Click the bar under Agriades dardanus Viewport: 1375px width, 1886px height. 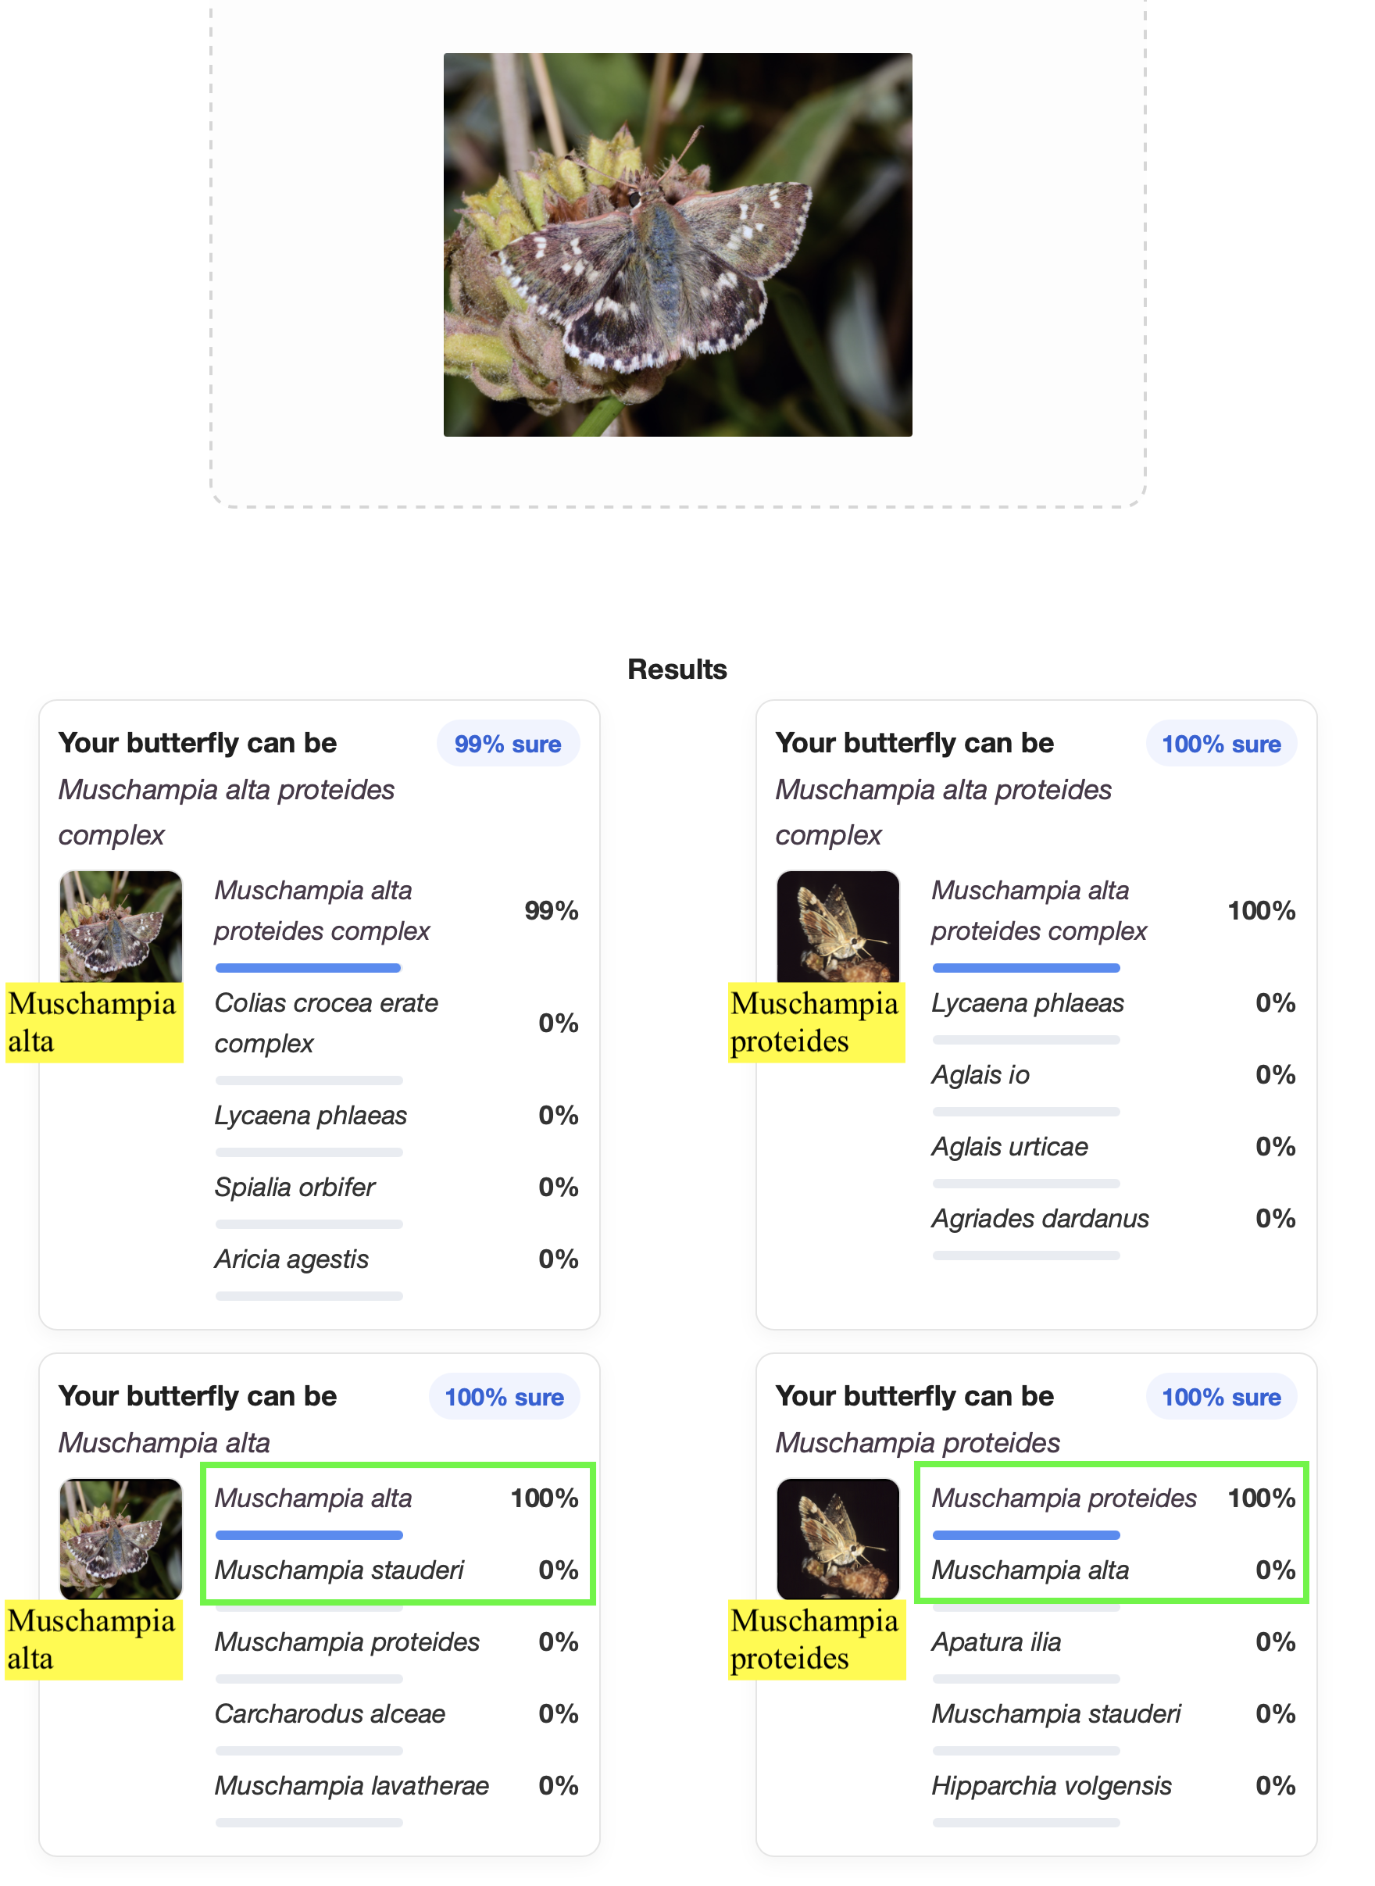(1027, 1255)
